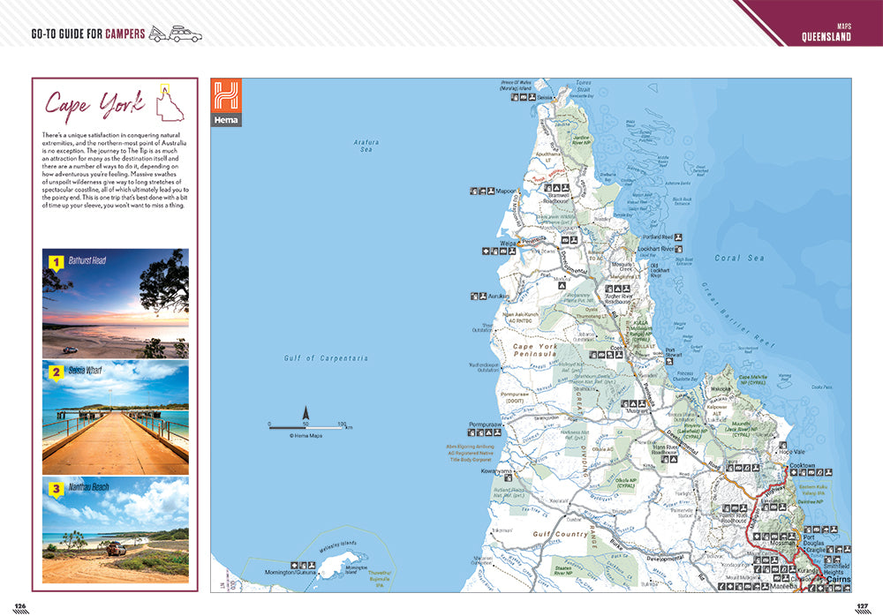Click the facility icons left of Seisia
The width and height of the screenshot is (883, 616).
(x=521, y=98)
